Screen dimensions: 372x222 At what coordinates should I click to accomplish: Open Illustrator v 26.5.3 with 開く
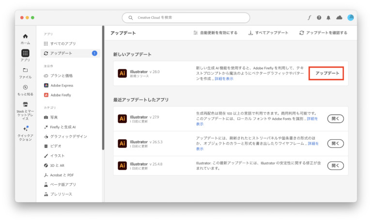(336, 144)
